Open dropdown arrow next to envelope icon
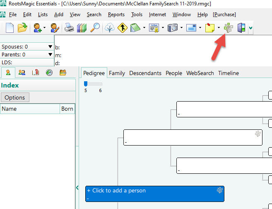This screenshot has width=272, height=209. point(200,28)
